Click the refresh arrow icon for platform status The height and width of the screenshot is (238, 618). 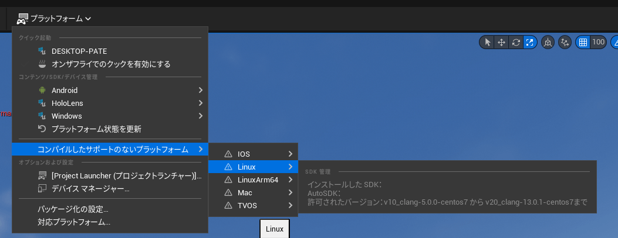point(42,129)
